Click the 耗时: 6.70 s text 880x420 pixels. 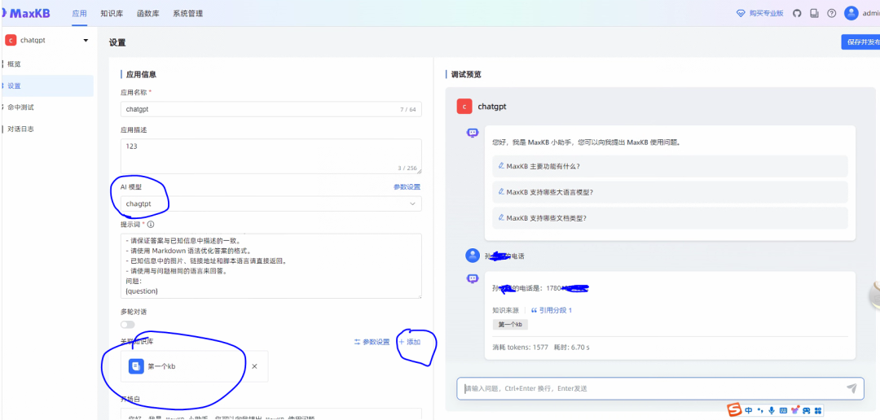[571, 348]
